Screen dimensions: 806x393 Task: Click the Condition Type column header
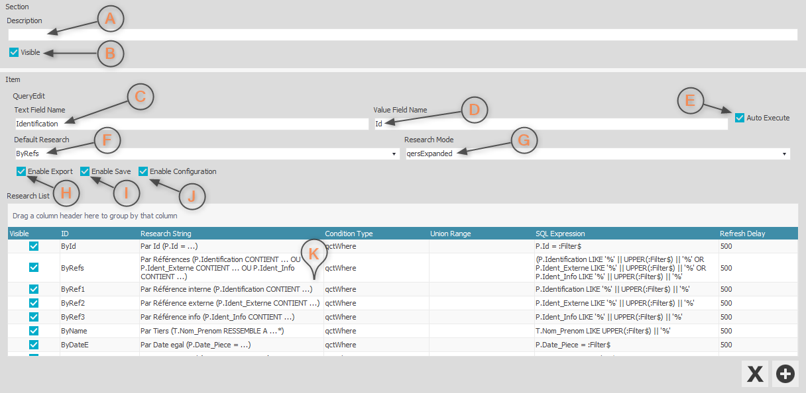click(349, 234)
